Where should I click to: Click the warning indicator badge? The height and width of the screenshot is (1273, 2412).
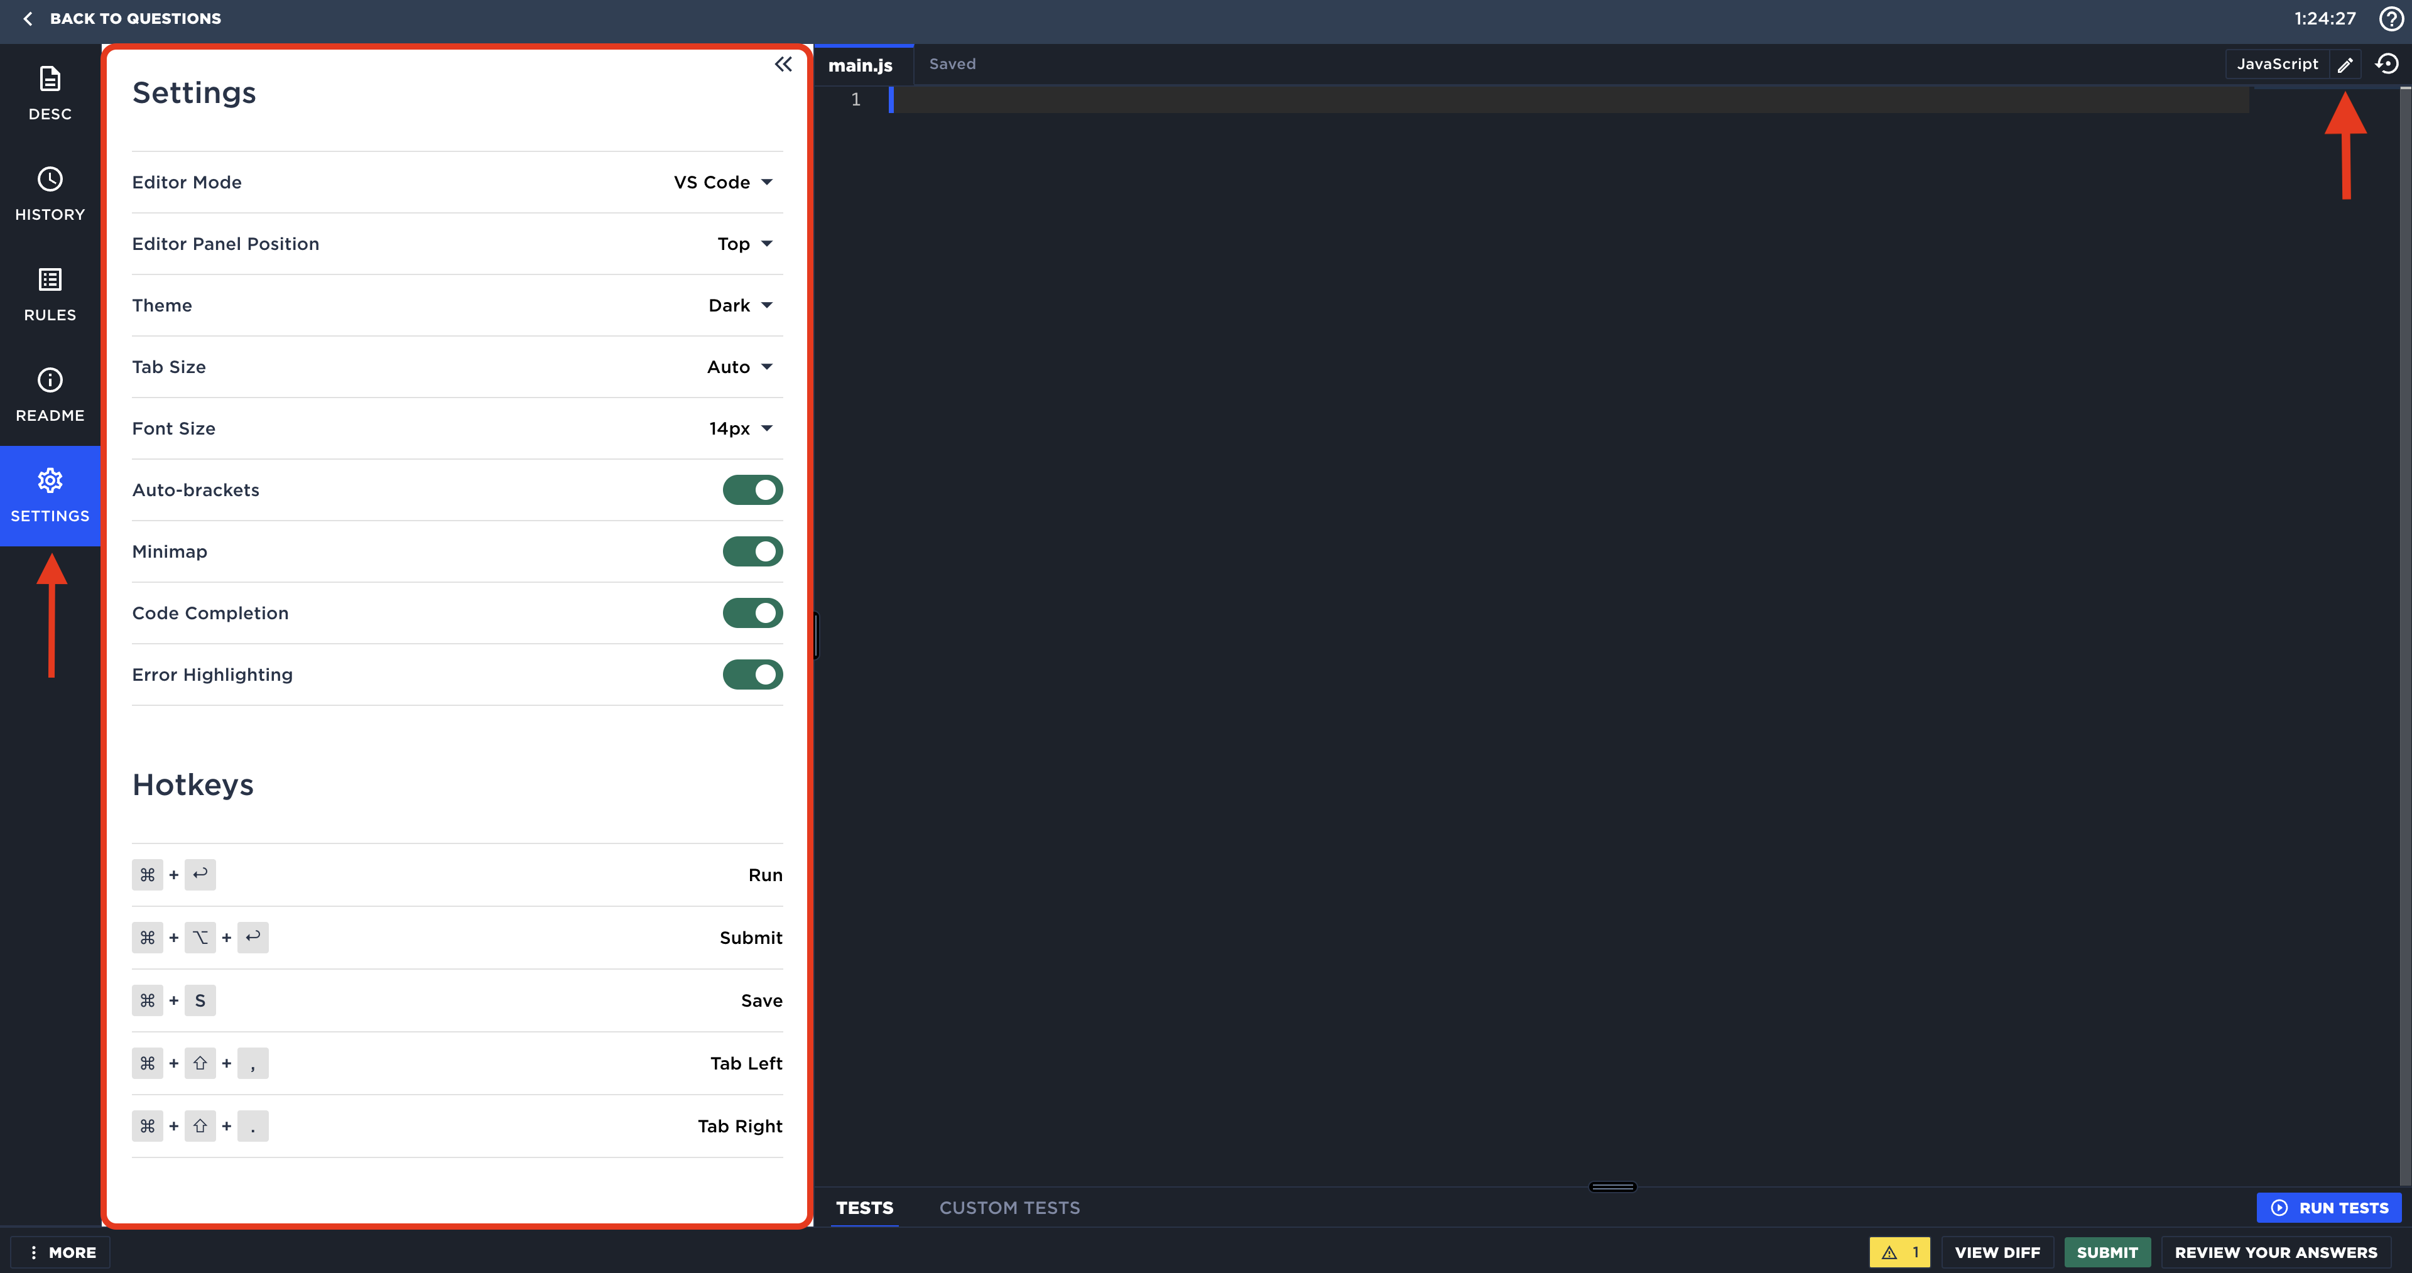1899,1252
